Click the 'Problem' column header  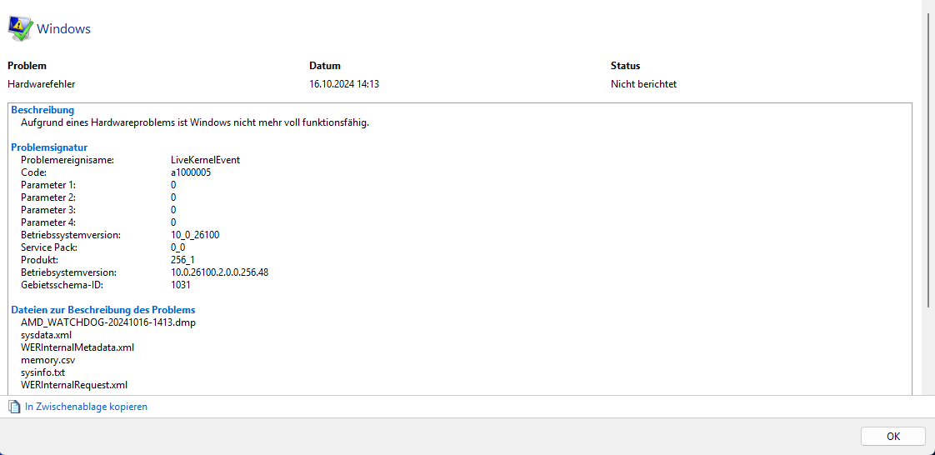click(x=27, y=66)
